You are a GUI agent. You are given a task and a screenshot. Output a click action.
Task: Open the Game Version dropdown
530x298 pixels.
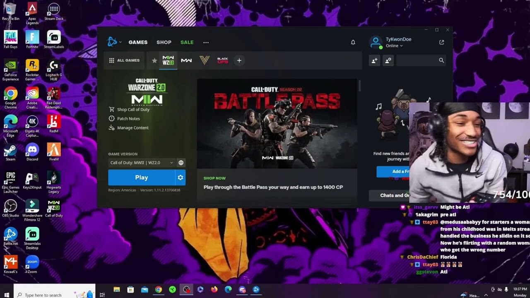(142, 163)
